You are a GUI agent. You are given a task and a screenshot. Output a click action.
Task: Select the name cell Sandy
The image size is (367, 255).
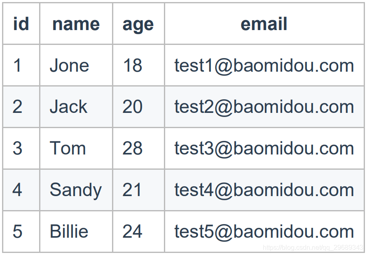pos(75,190)
